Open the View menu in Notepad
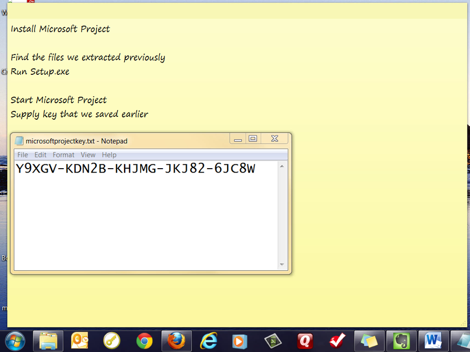The height and width of the screenshot is (352, 470). tap(88, 155)
